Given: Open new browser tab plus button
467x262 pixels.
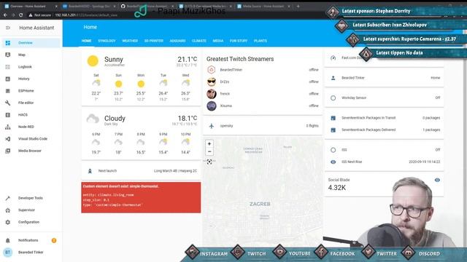Looking at the screenshot, I should coord(298,6).
